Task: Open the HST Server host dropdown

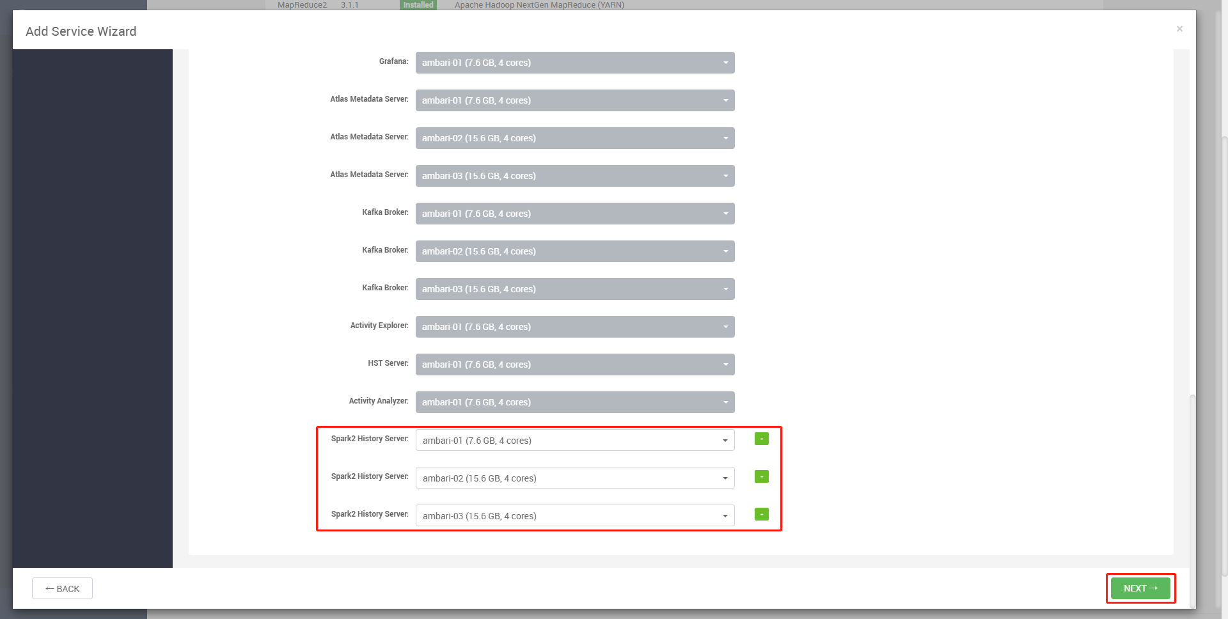Action: [575, 364]
